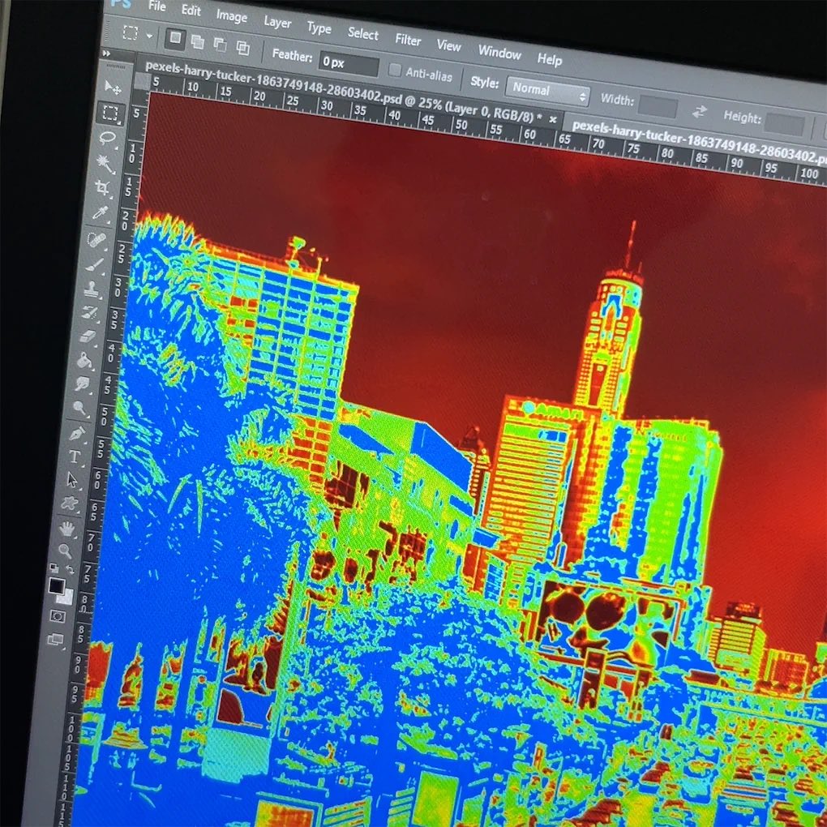Select the Brush tool
Image resolution: width=827 pixels, height=827 pixels.
(94, 265)
